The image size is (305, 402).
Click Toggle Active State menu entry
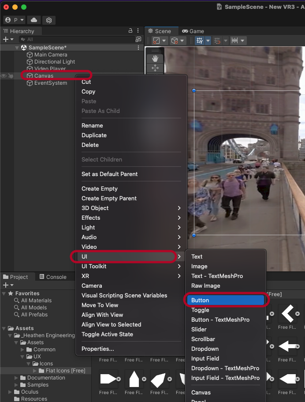(x=107, y=334)
